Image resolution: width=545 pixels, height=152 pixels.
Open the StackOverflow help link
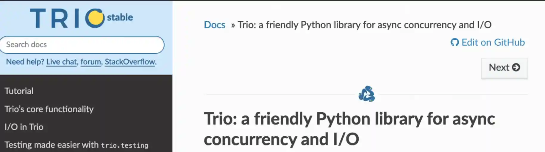pyautogui.click(x=130, y=62)
